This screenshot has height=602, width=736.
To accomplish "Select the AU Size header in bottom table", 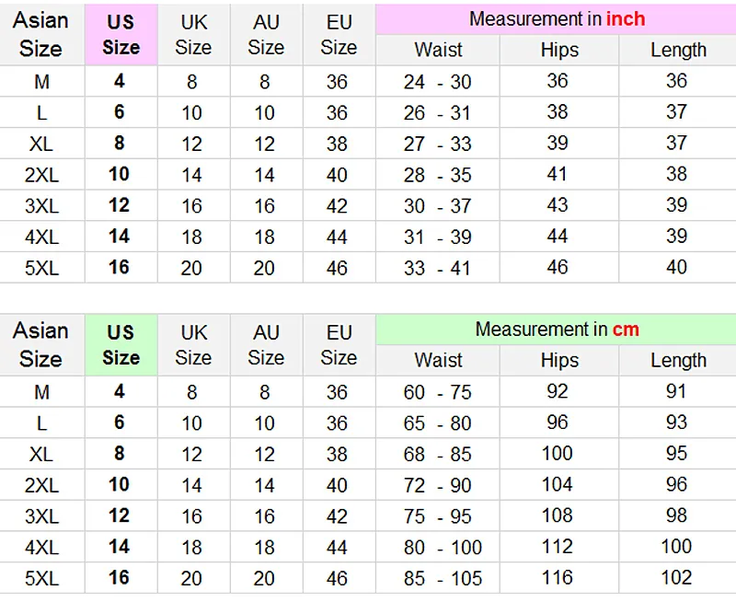I will (x=266, y=345).
